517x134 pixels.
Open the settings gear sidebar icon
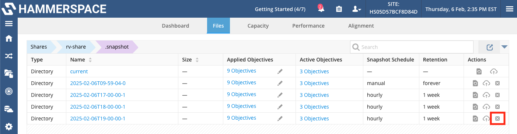point(9,126)
